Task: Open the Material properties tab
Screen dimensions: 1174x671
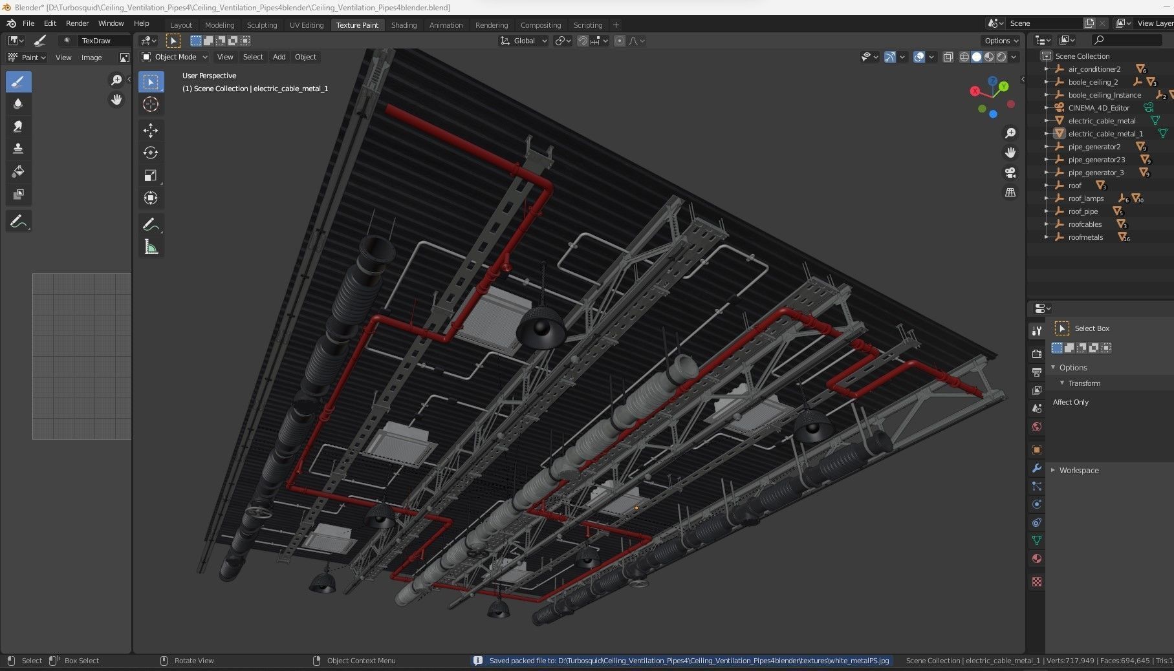Action: tap(1037, 559)
